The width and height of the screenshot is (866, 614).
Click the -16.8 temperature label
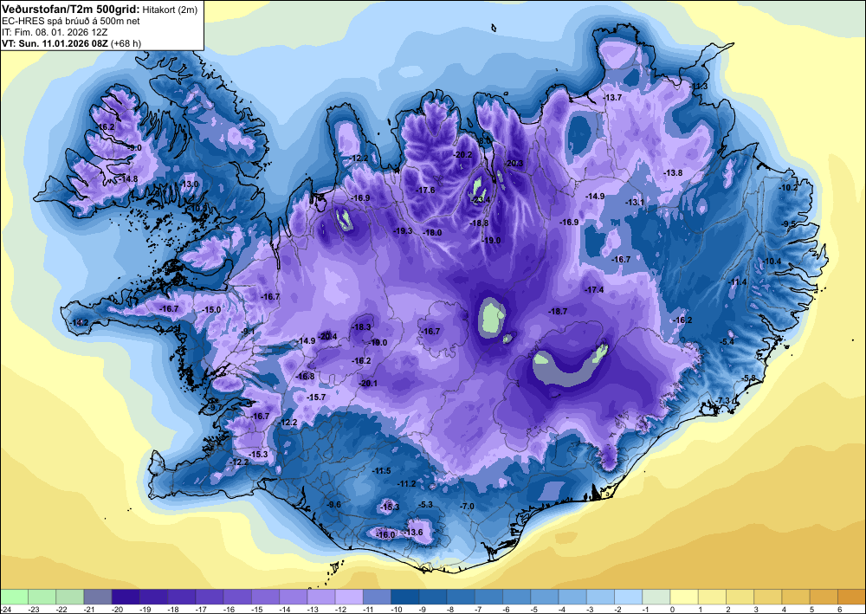coord(305,377)
